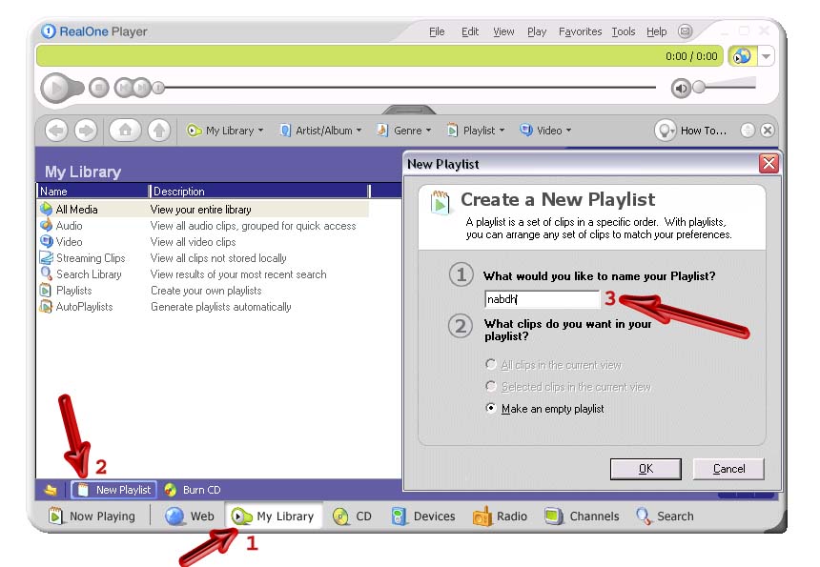Click the message center envelope icon

[685, 31]
